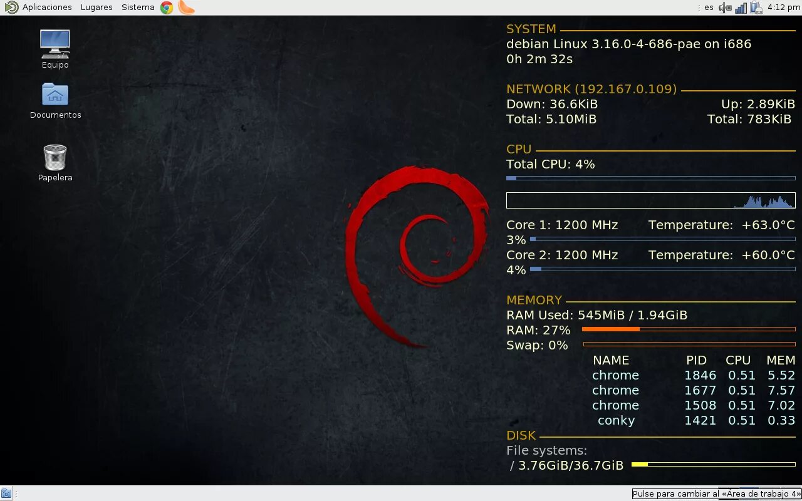
Task: Open the 4:12 pm clock calendar
Action: click(x=784, y=8)
